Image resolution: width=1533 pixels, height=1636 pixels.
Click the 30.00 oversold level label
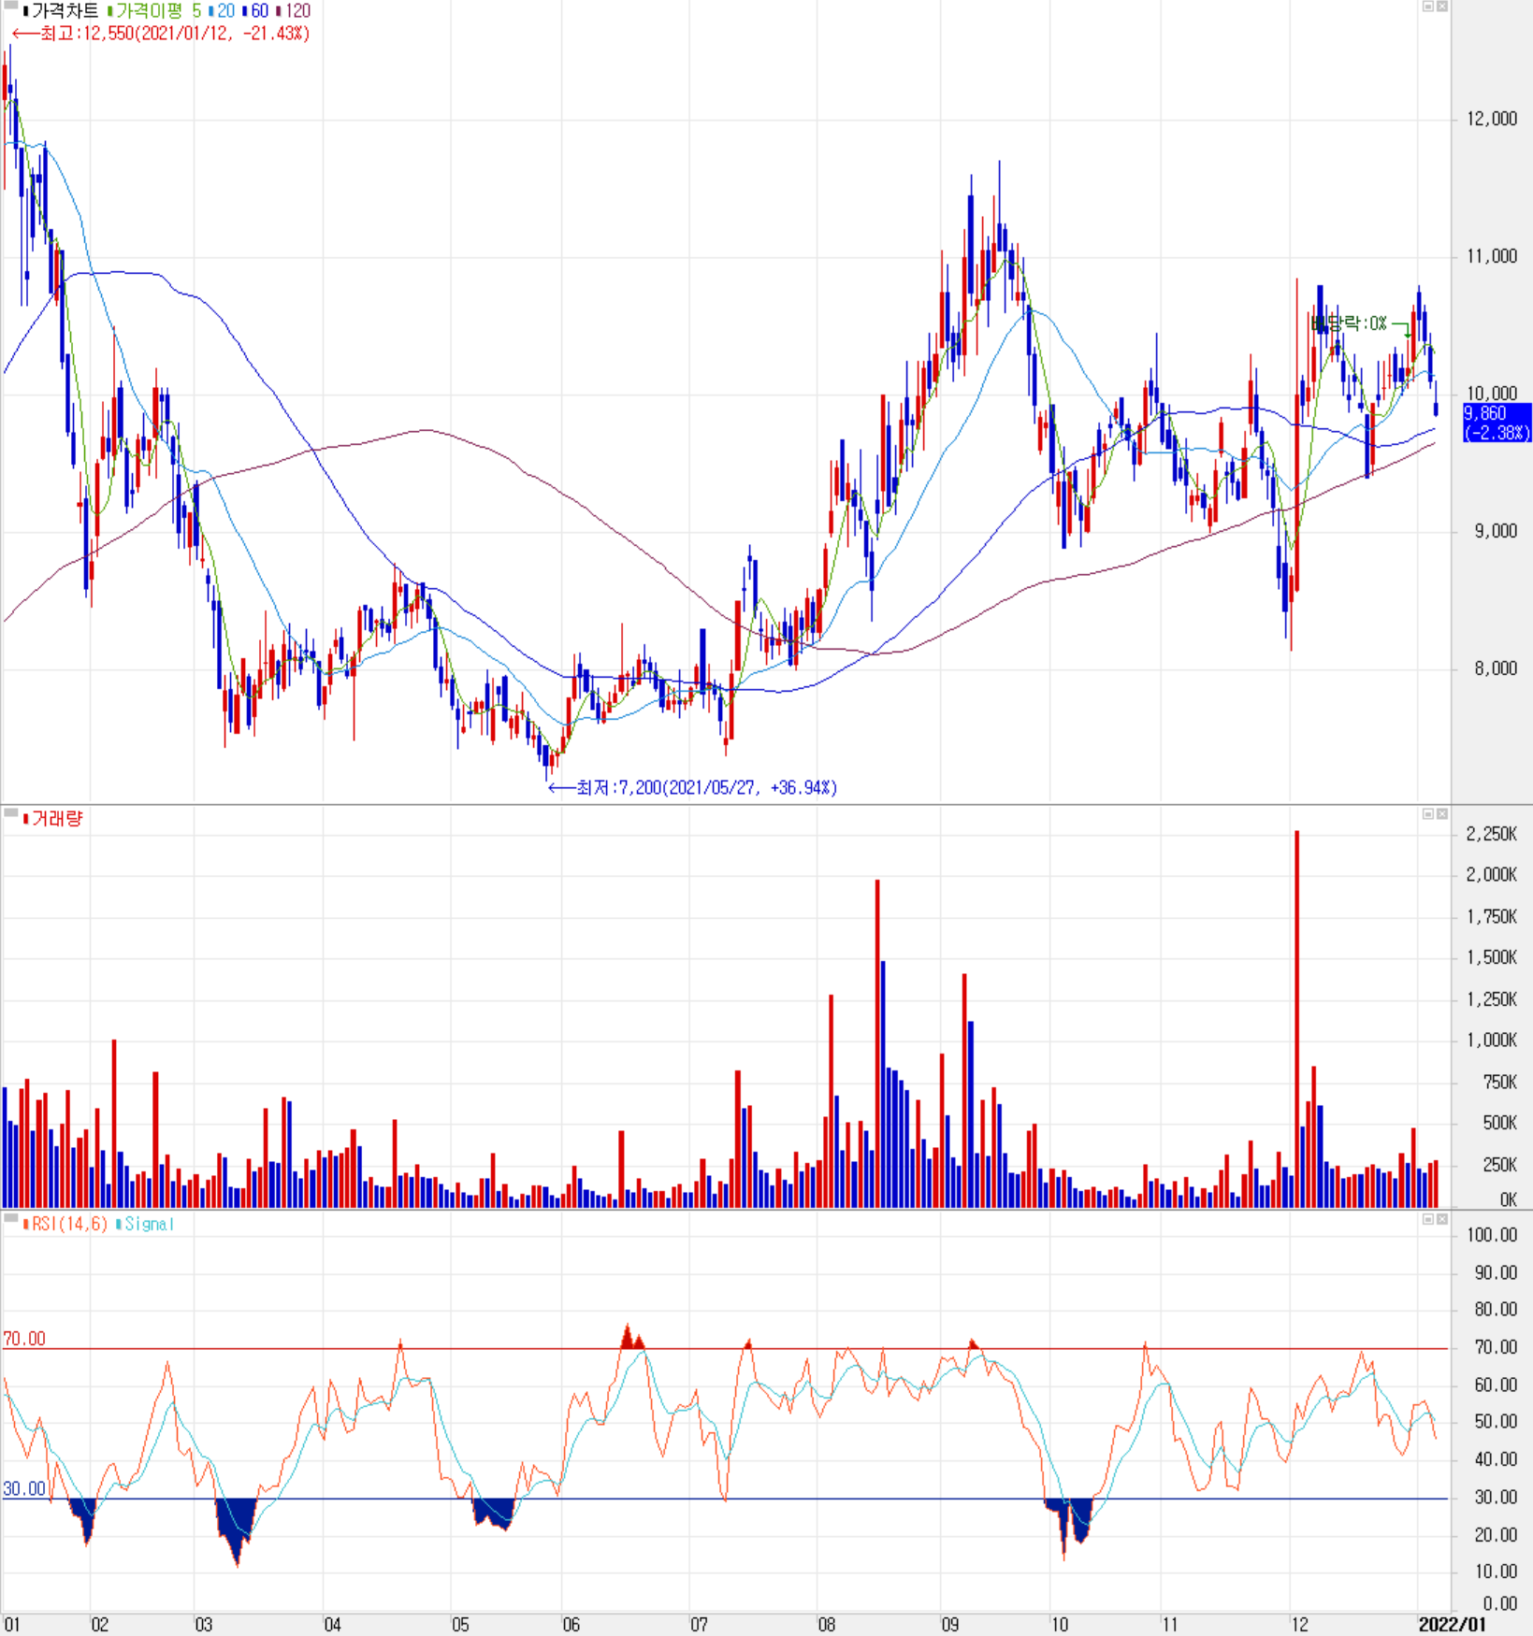pos(24,1488)
